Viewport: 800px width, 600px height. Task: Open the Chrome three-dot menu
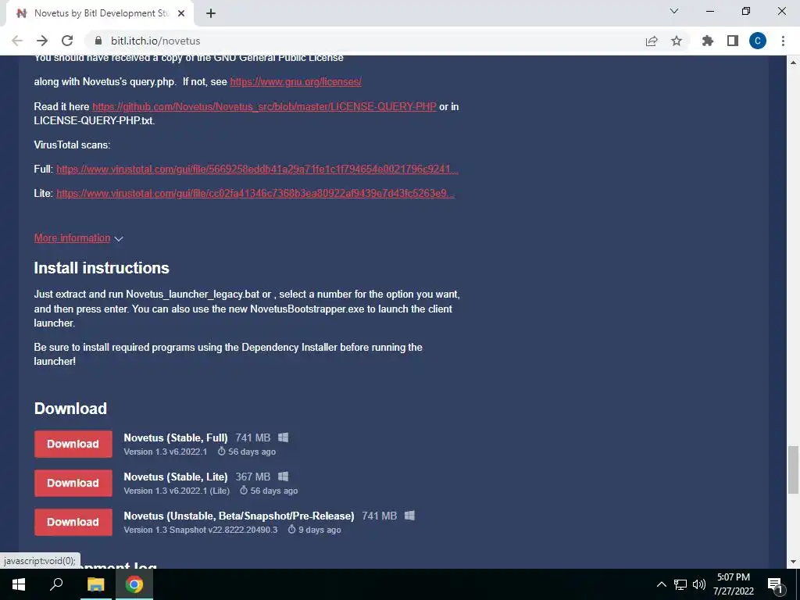click(783, 41)
